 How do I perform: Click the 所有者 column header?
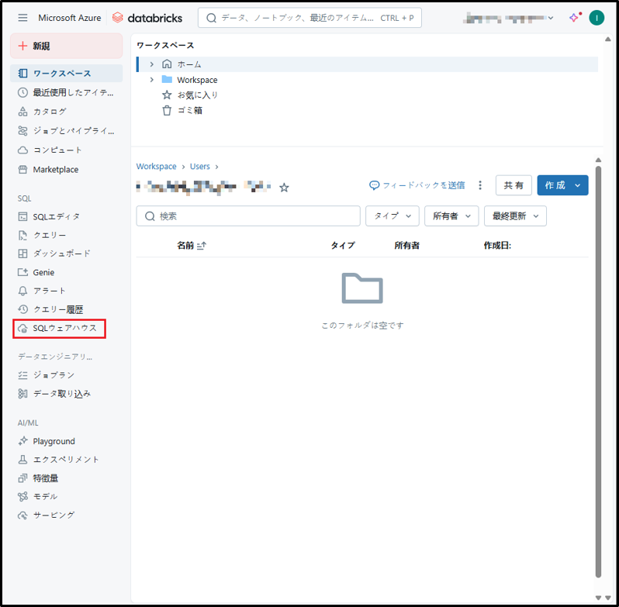tap(406, 245)
